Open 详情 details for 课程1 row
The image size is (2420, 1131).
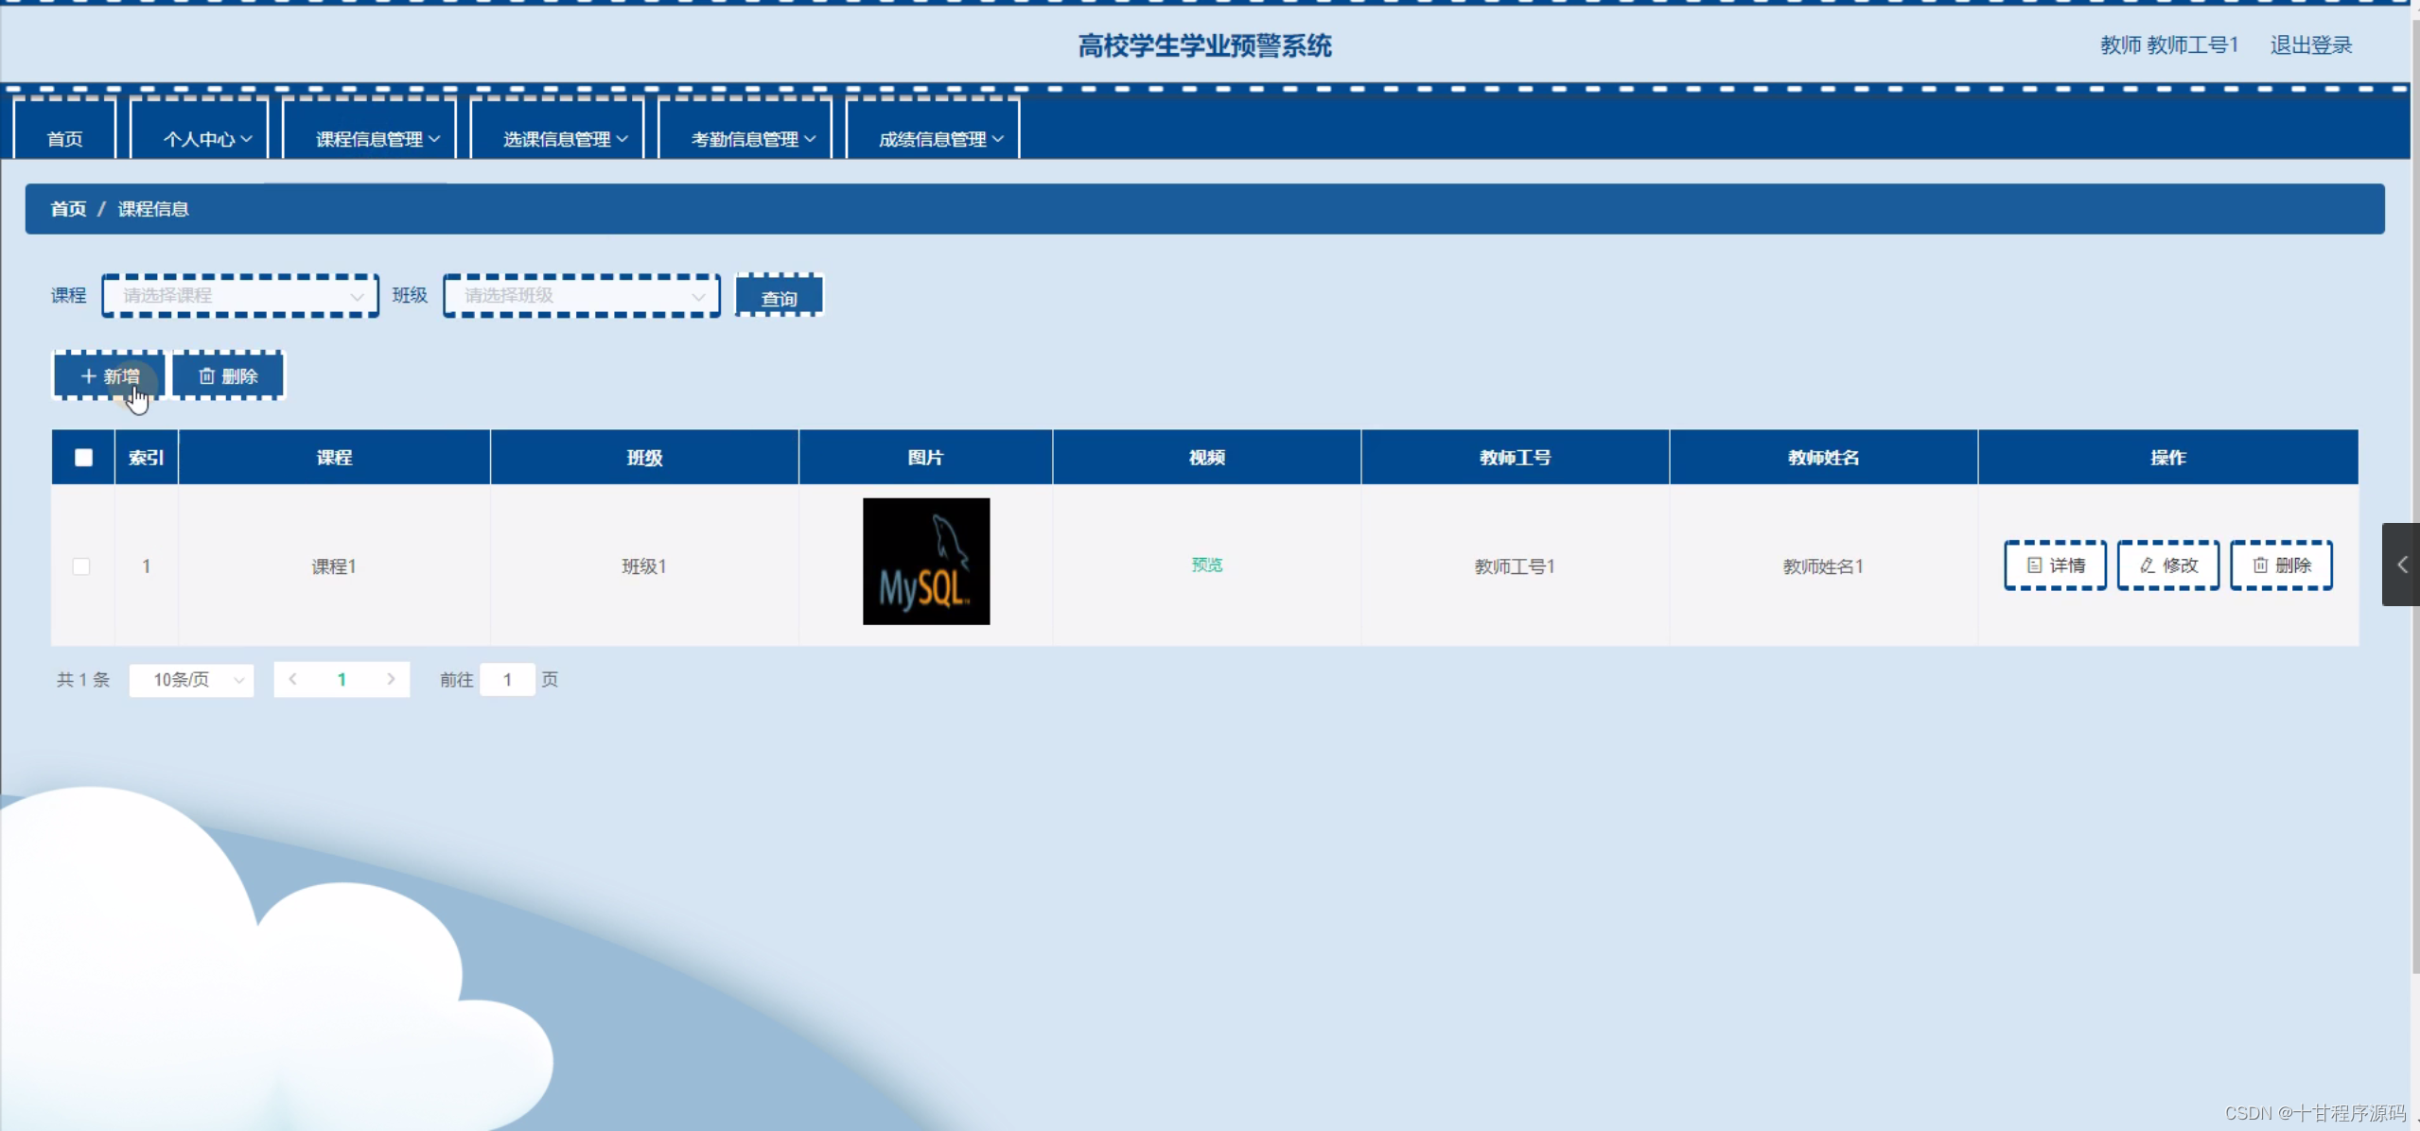(x=2055, y=565)
